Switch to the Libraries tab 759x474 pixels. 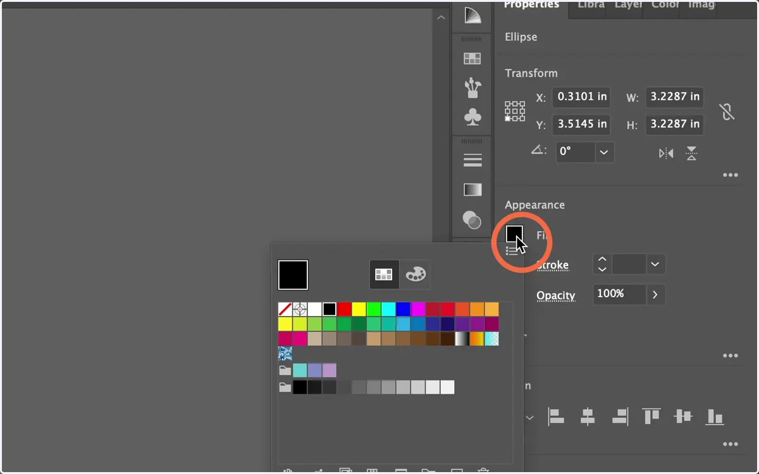[x=591, y=5]
